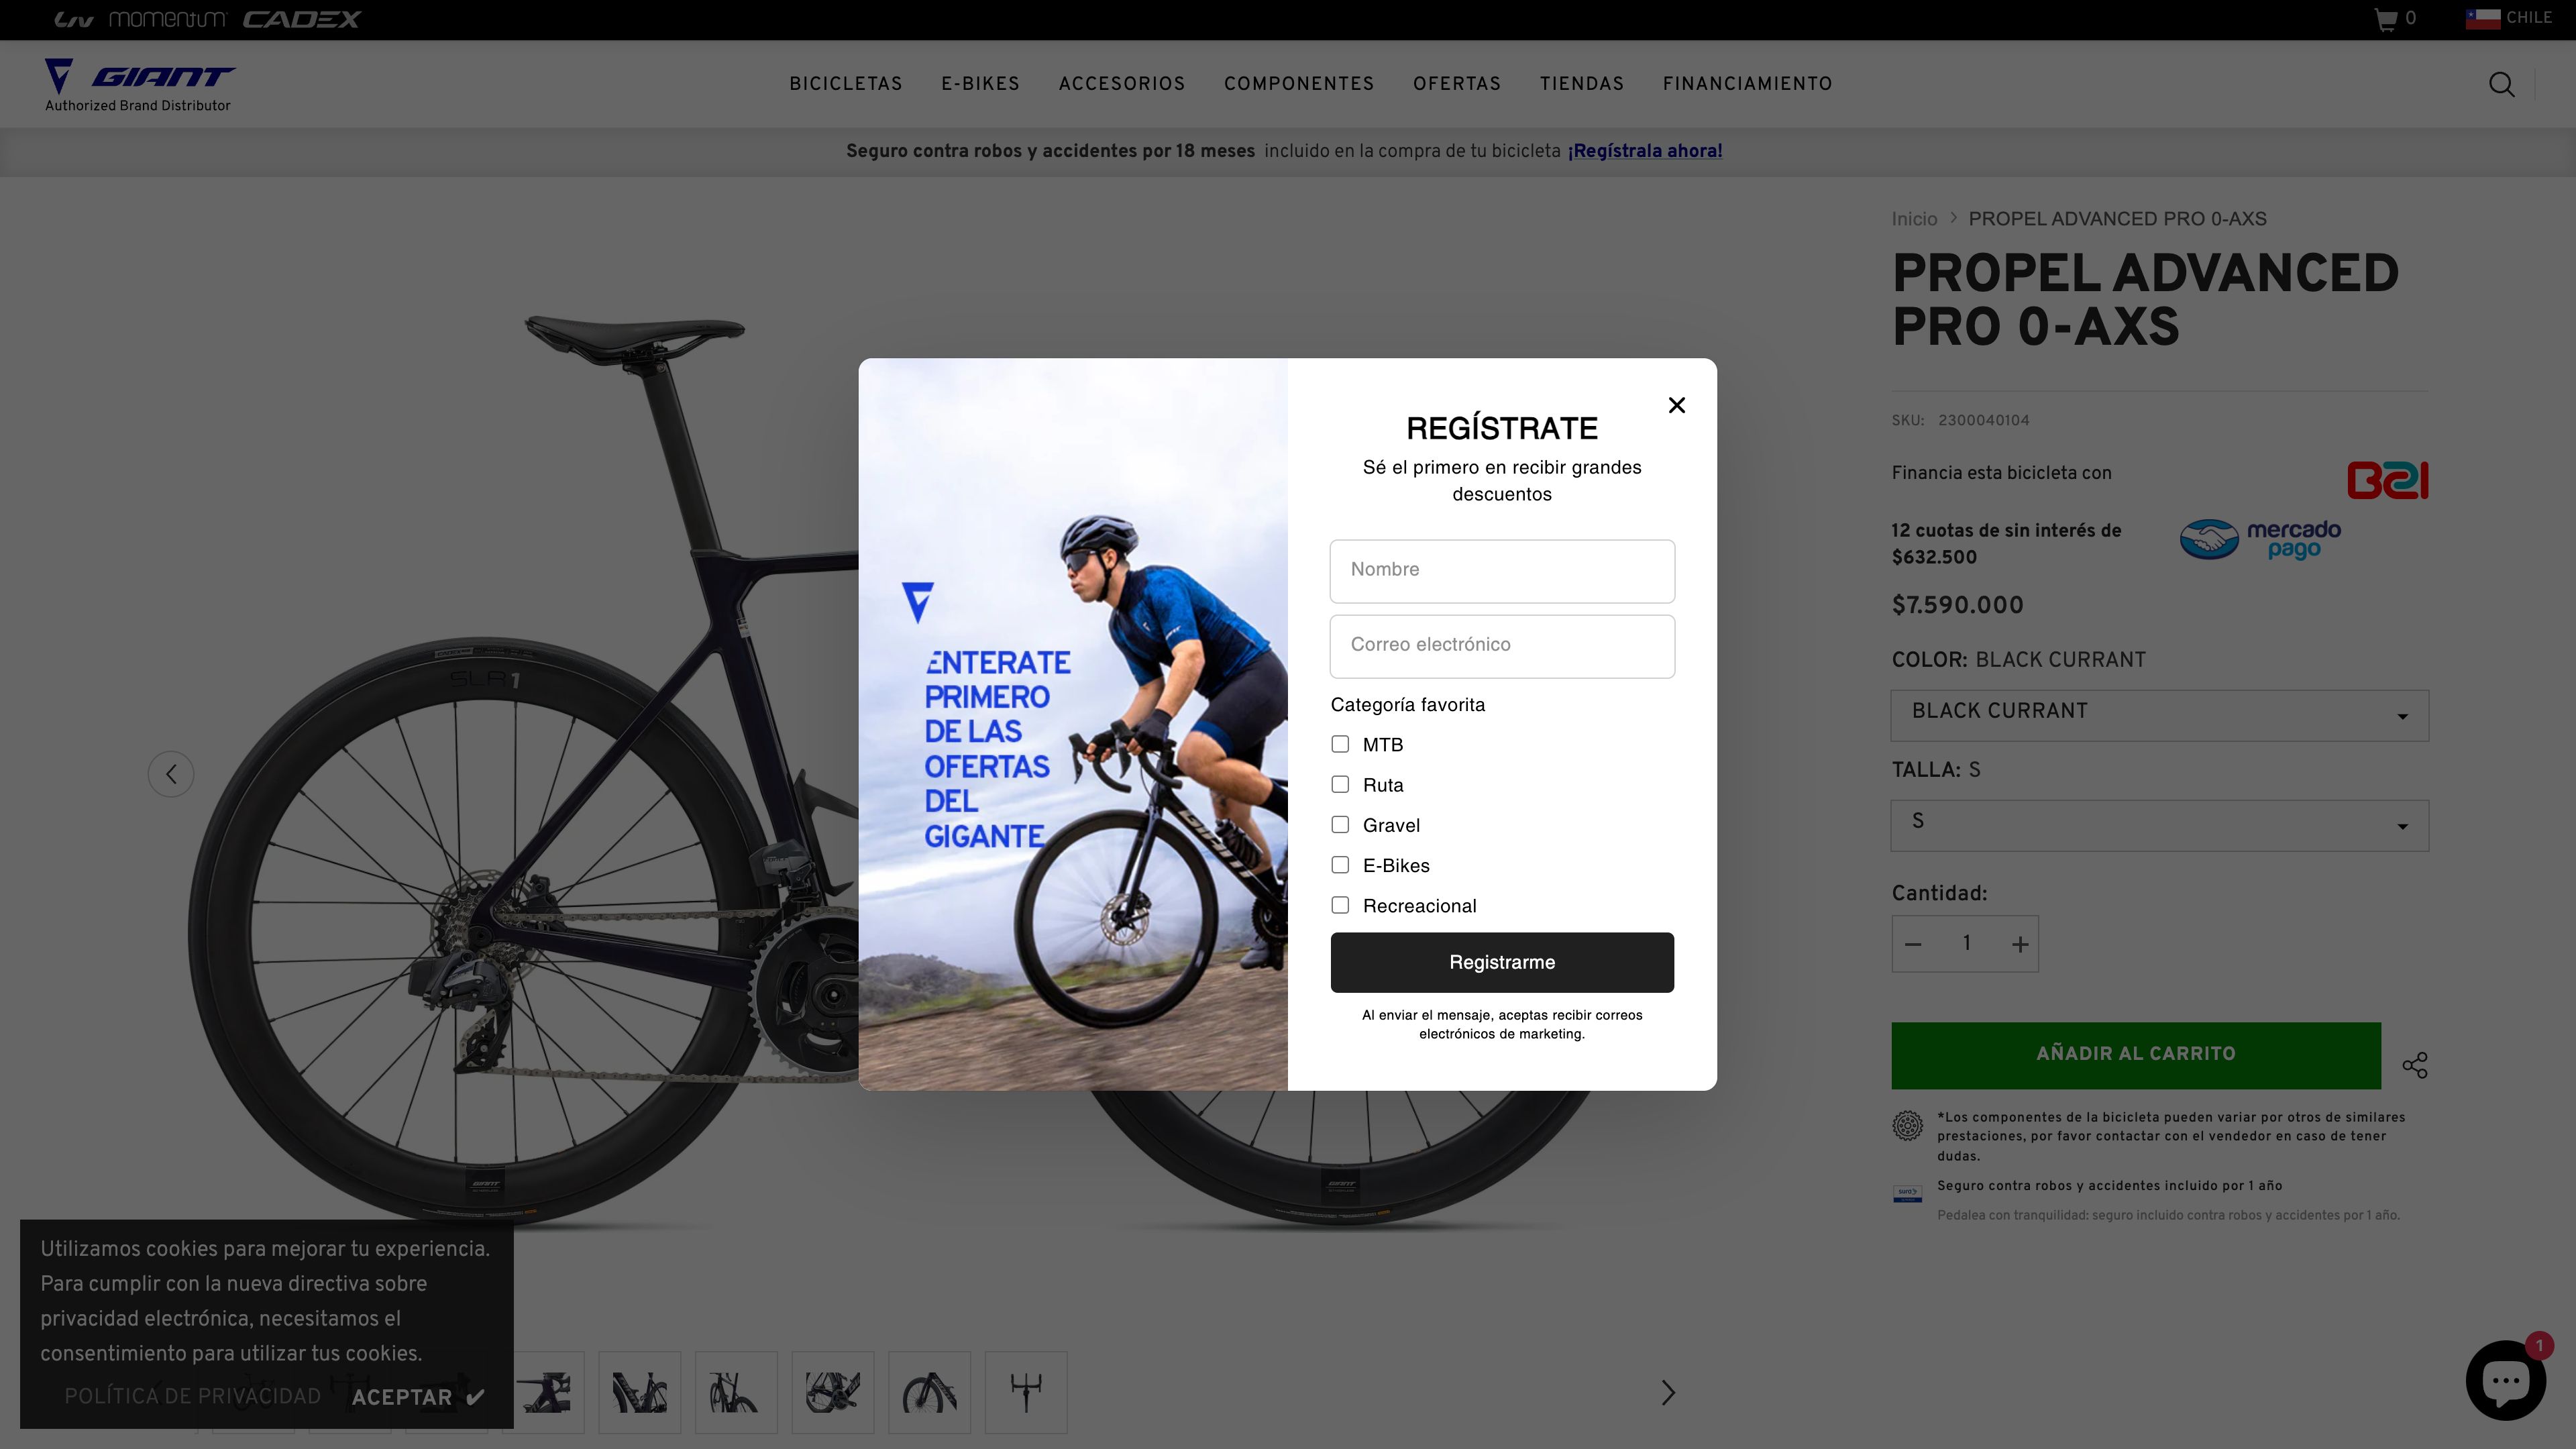This screenshot has height=1449, width=2576.
Task: Open the chat widget bubble
Action: [2507, 1380]
